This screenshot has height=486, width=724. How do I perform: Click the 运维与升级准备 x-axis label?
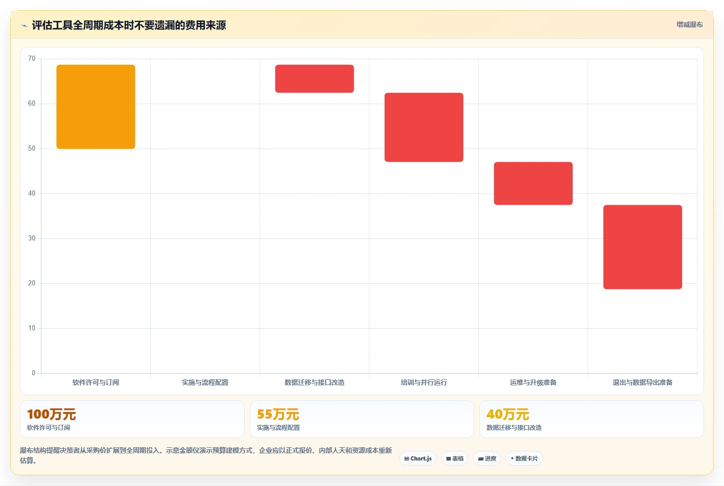click(x=533, y=382)
